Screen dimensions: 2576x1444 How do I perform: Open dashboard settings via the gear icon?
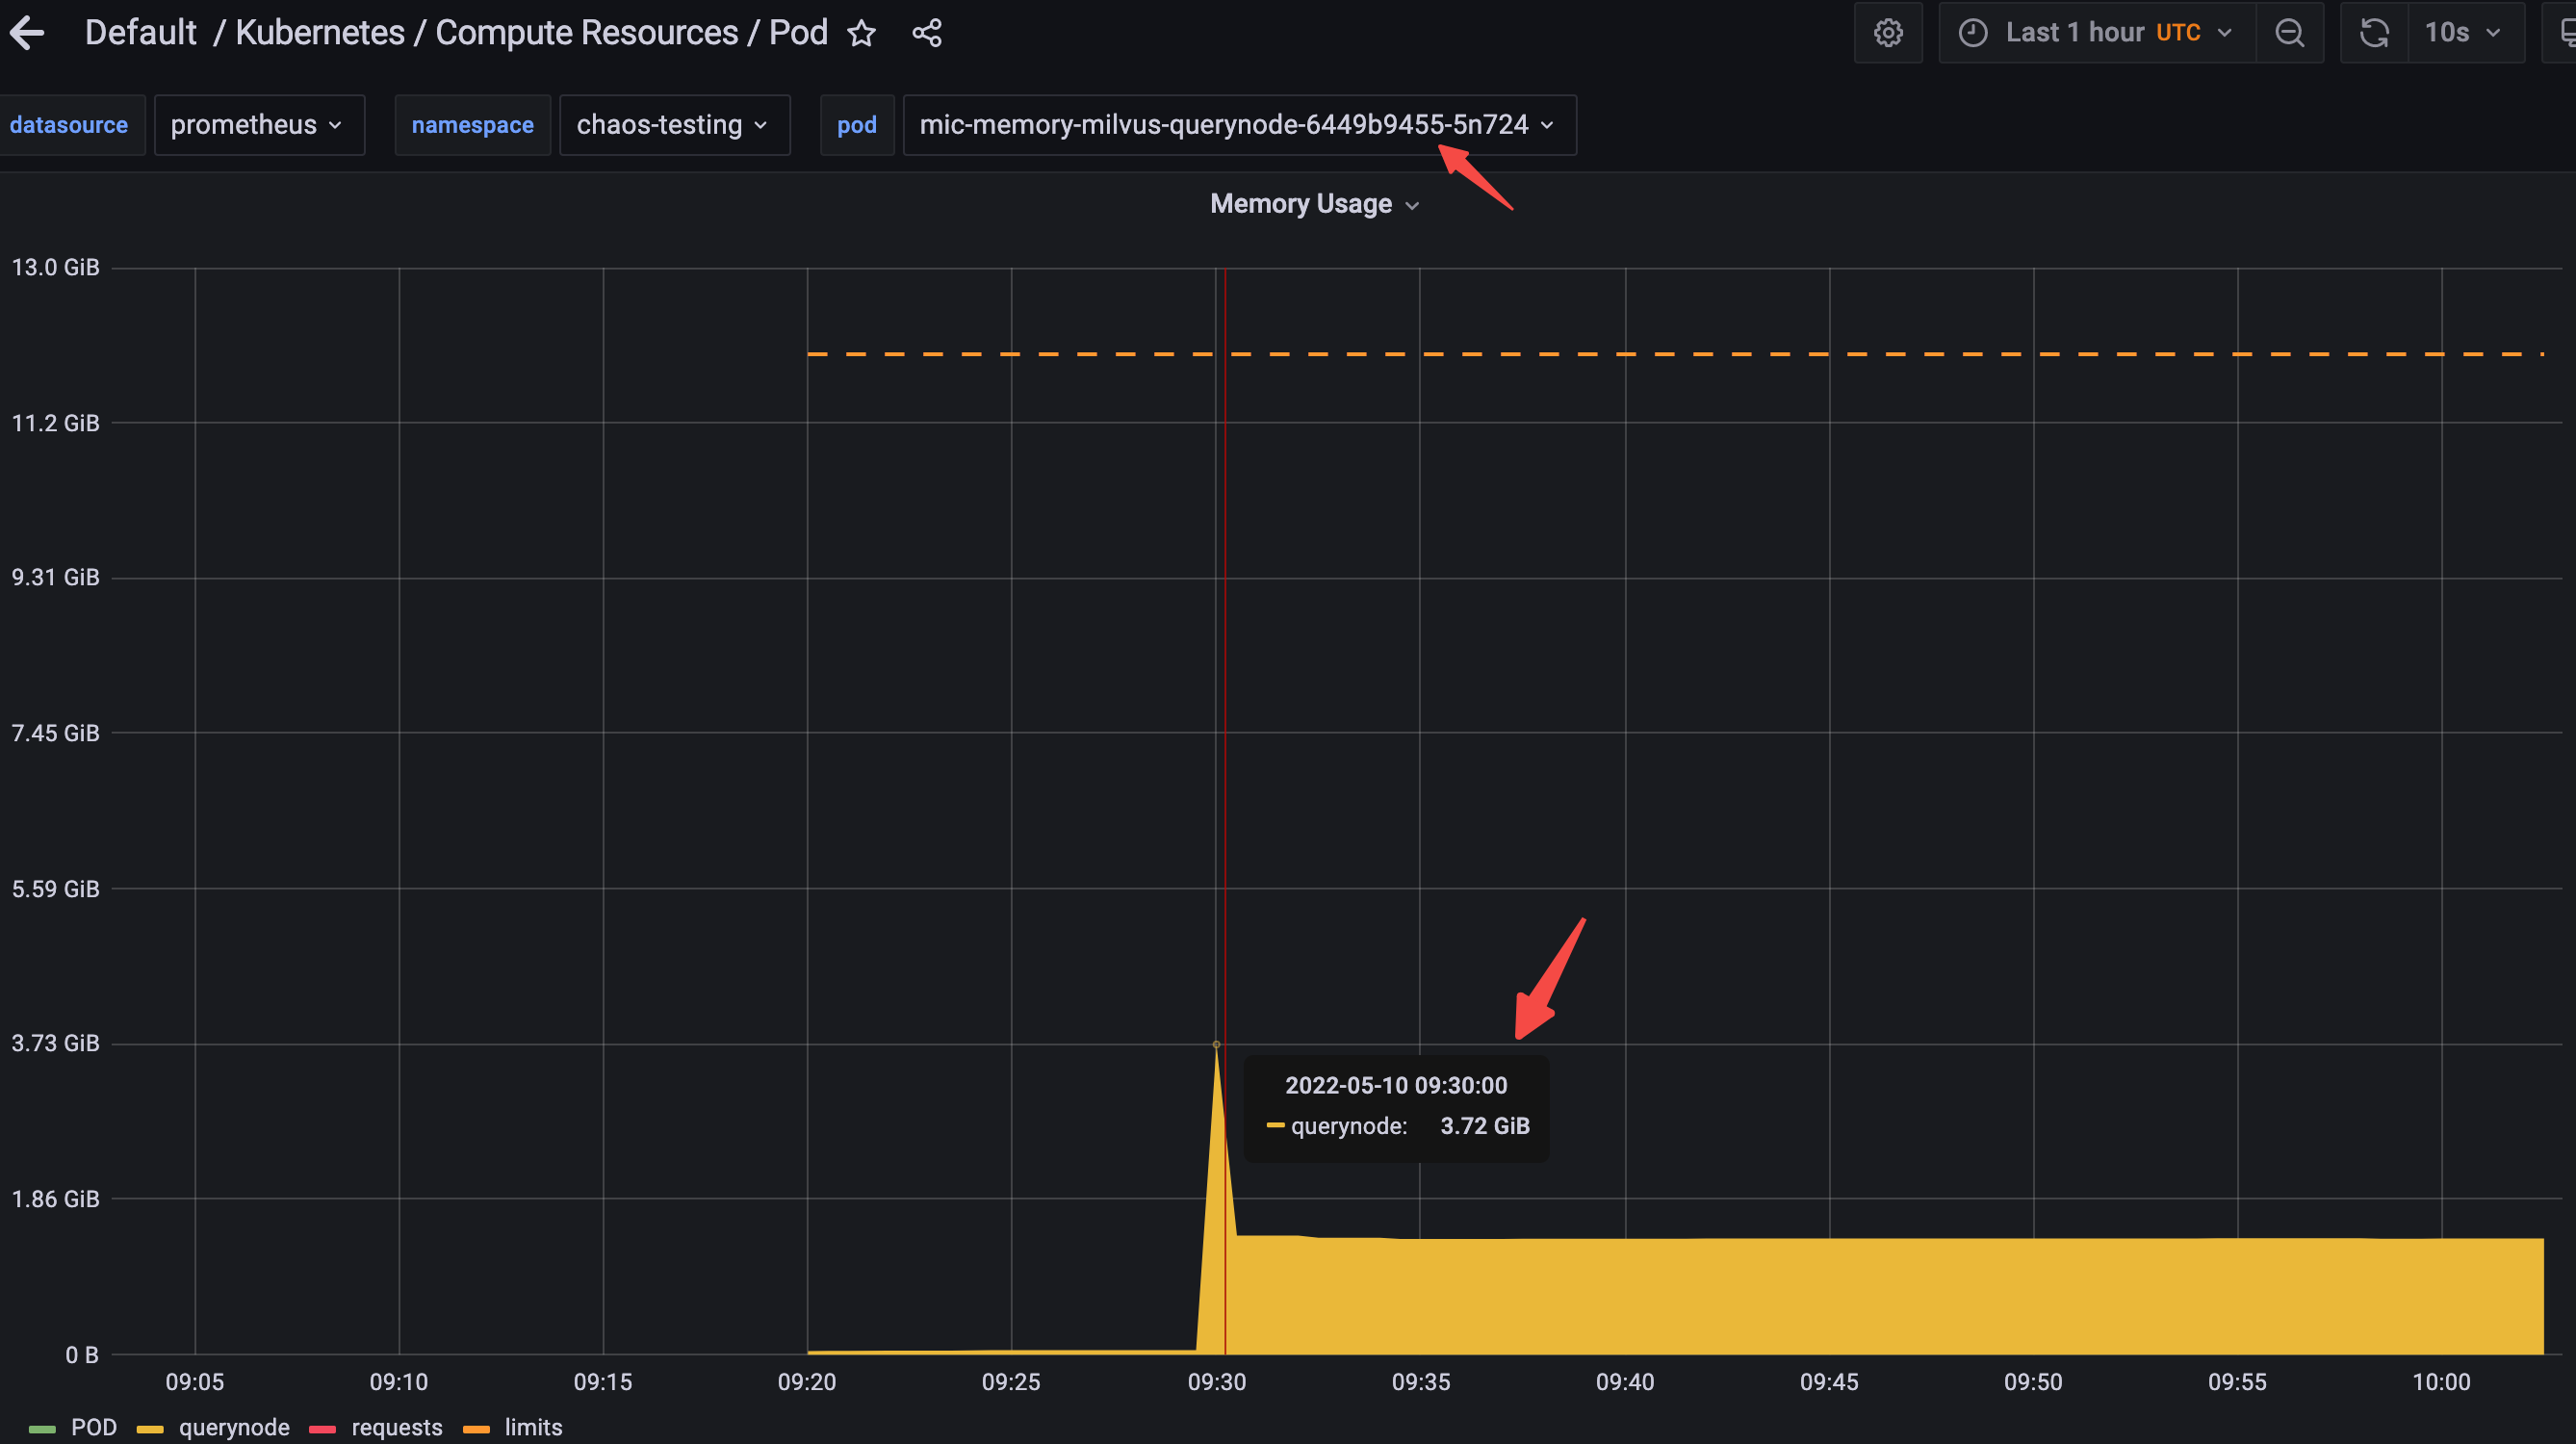[x=1888, y=32]
